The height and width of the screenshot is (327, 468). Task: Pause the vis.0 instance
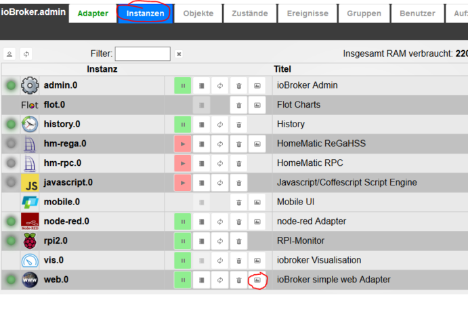[183, 261]
